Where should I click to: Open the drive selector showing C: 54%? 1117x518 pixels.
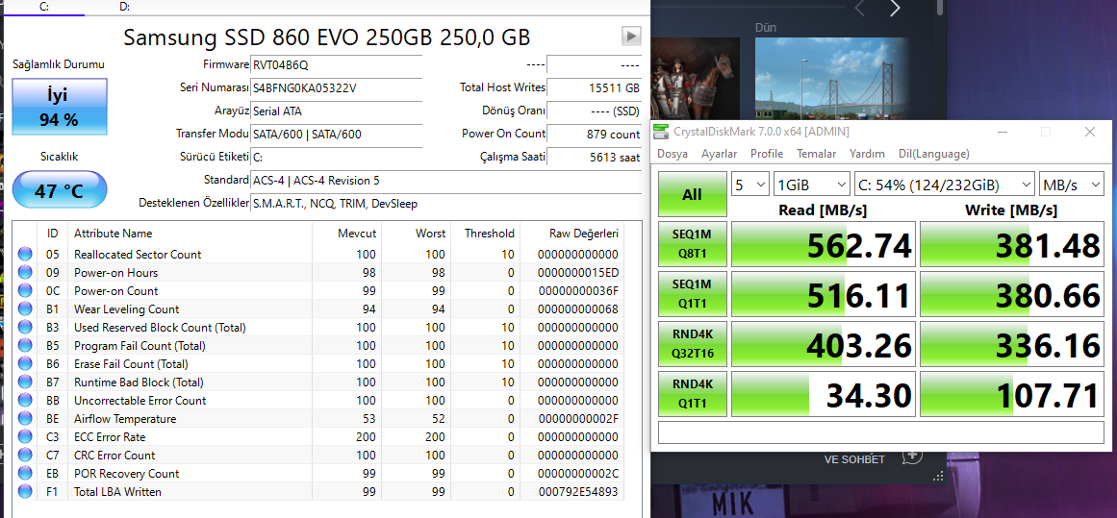point(944,185)
